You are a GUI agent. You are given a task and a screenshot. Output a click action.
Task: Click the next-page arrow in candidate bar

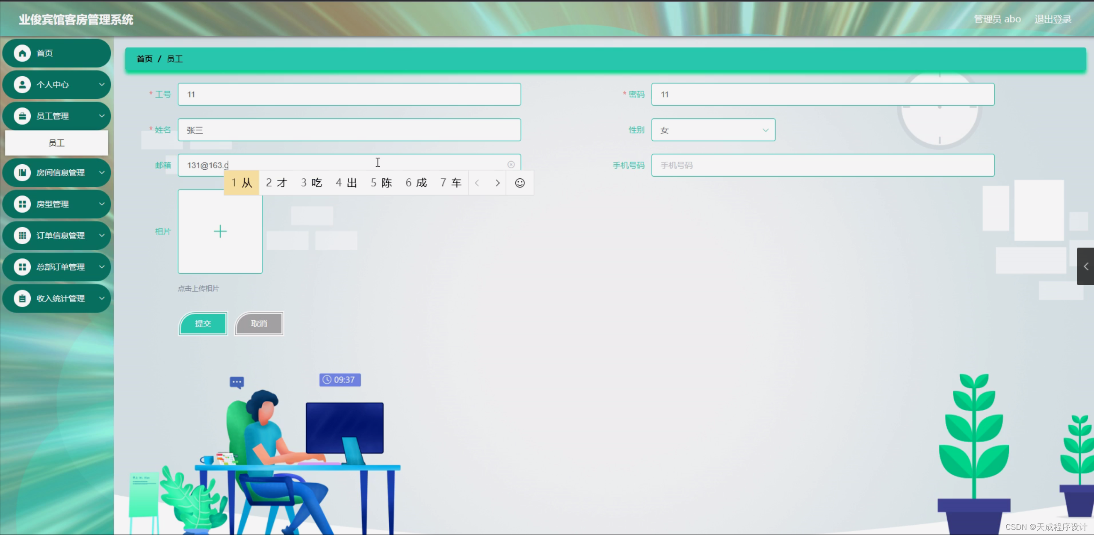click(497, 183)
